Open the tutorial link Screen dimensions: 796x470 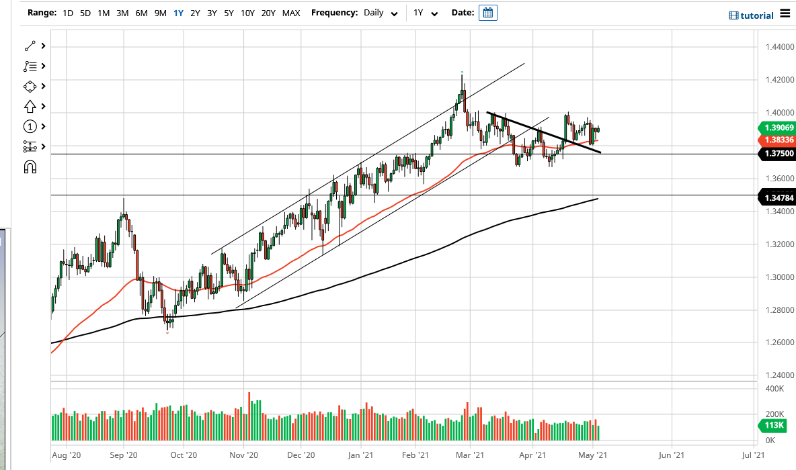point(757,15)
